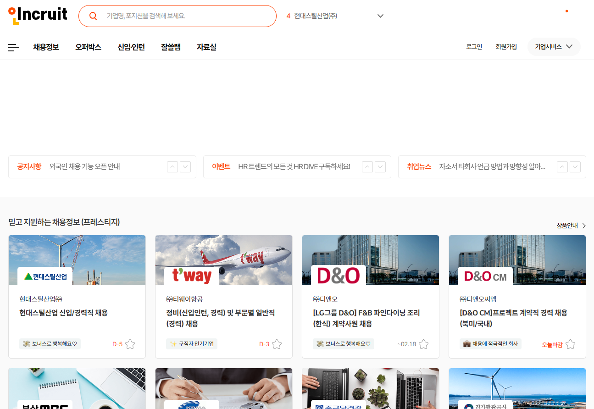This screenshot has height=409, width=594.
Task: Click the 공지사항 label
Action: click(x=29, y=167)
